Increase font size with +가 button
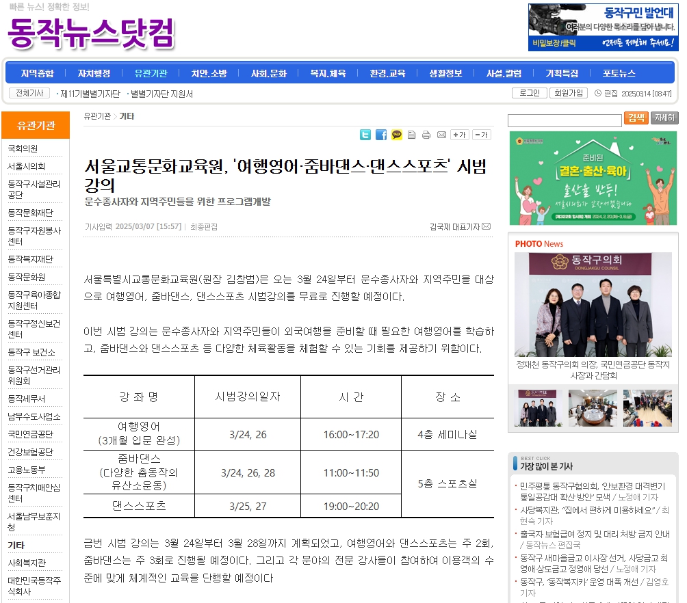Image resolution: width=687 pixels, height=603 pixels. coord(459,135)
